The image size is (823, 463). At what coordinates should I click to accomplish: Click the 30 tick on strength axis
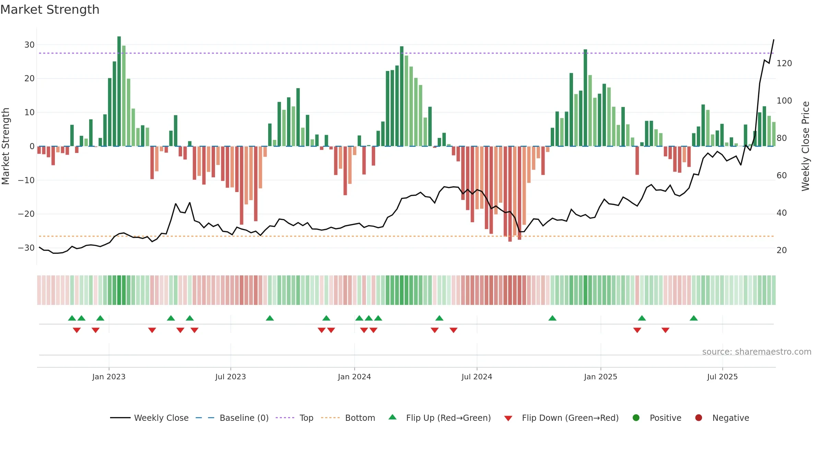point(29,45)
